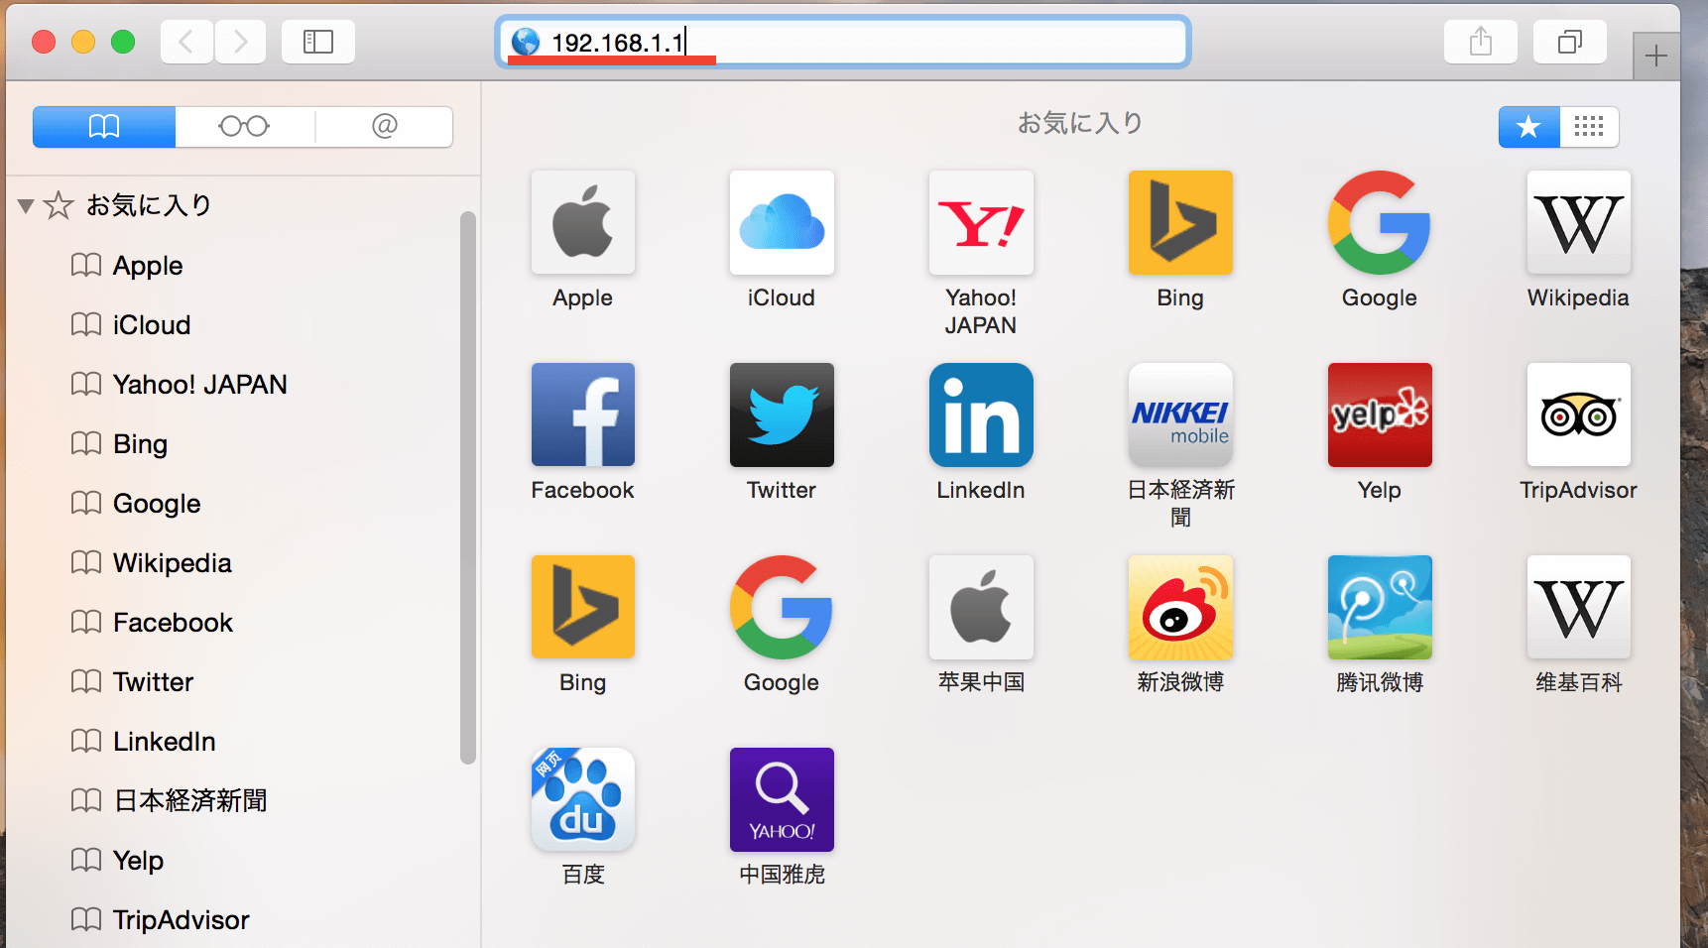Viewport: 1708px width, 948px height.
Task: Open the Shared Links @ tab
Action: [x=384, y=127]
